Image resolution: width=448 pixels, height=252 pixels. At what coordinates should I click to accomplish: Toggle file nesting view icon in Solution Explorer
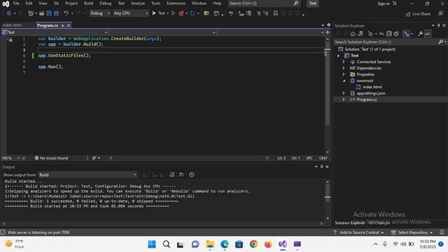pyautogui.click(x=406, y=34)
